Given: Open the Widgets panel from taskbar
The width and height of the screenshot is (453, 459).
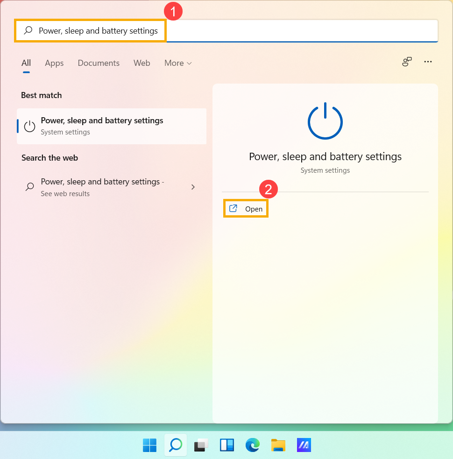Looking at the screenshot, I should [x=227, y=445].
